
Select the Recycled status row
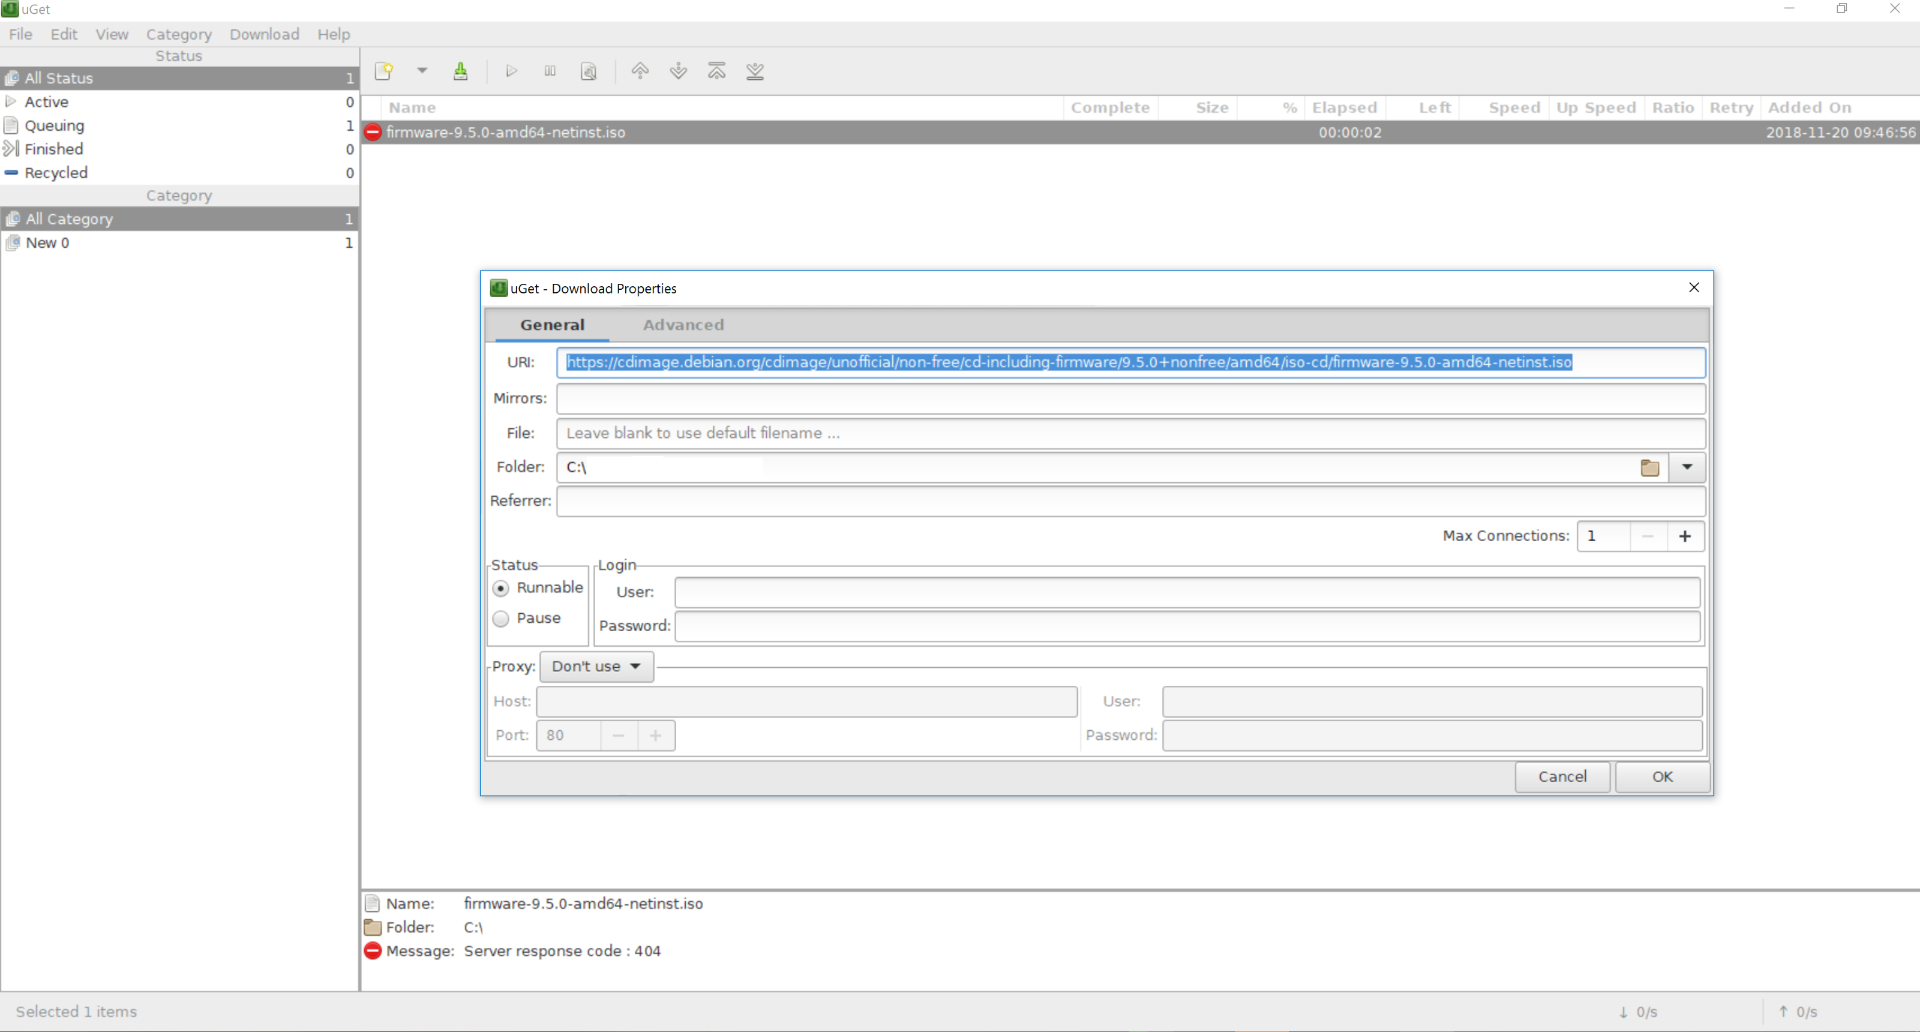pos(179,173)
